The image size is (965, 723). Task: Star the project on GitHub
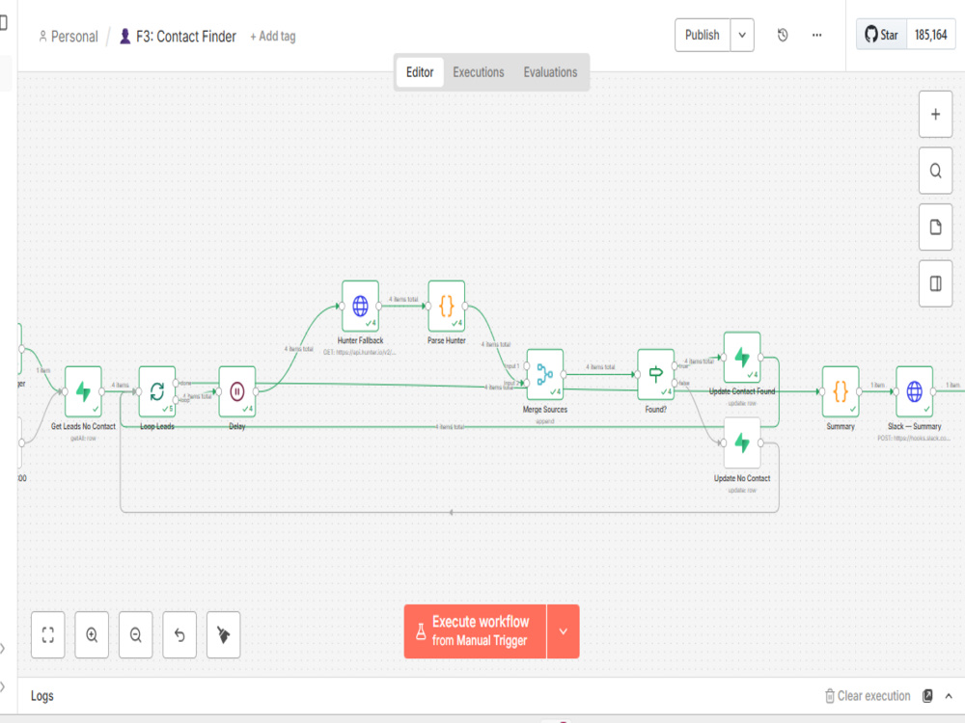click(x=881, y=35)
